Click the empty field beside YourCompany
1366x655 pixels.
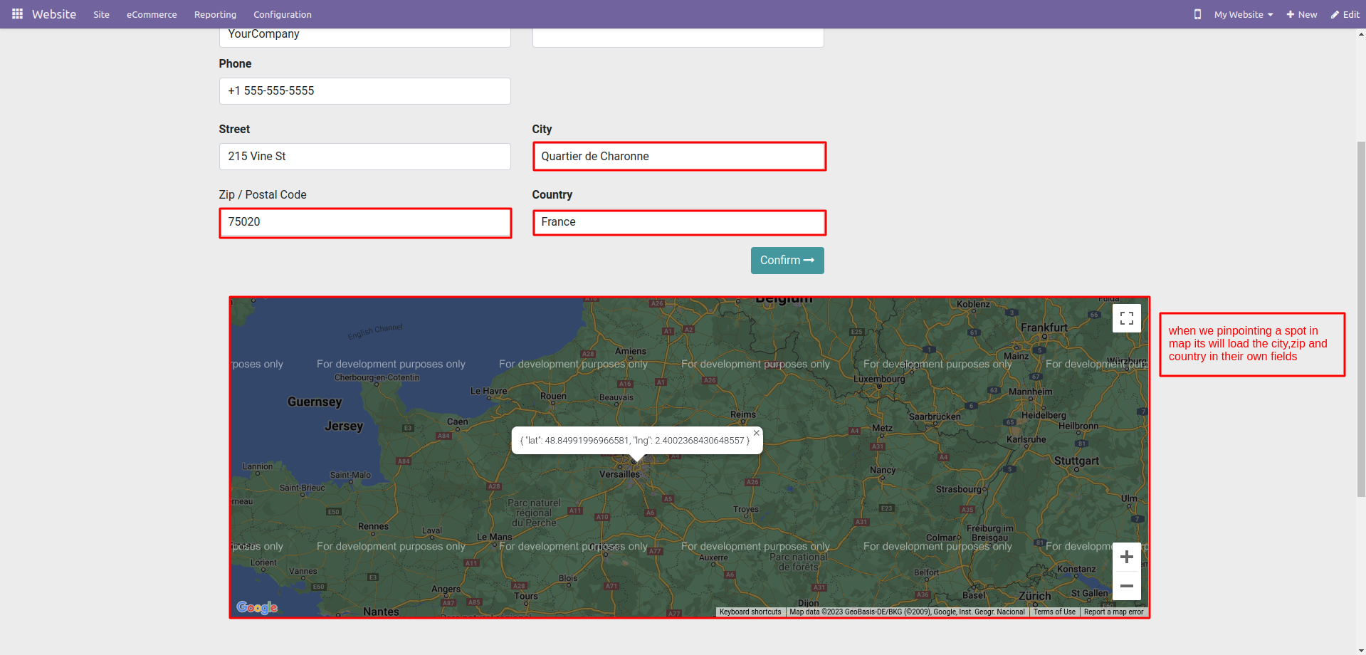coord(678,37)
